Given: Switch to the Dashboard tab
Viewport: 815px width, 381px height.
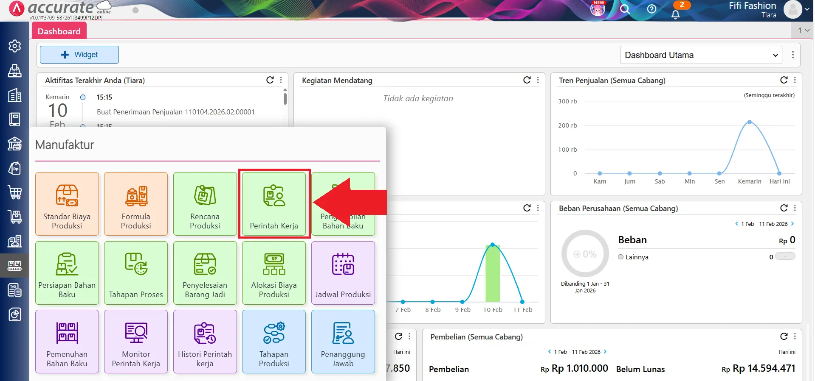Looking at the screenshot, I should [59, 31].
